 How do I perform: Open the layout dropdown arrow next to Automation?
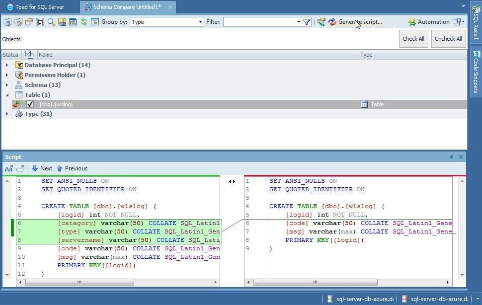coord(463,22)
